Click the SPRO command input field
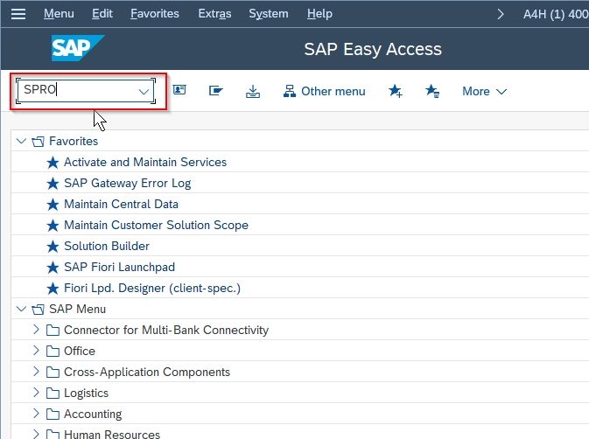This screenshot has width=589, height=439. [x=86, y=90]
